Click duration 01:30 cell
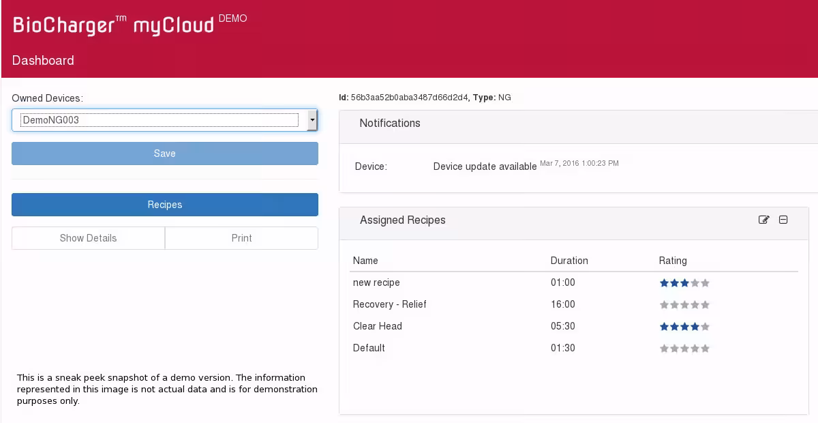Viewport: 818px width, 423px height. pos(563,348)
